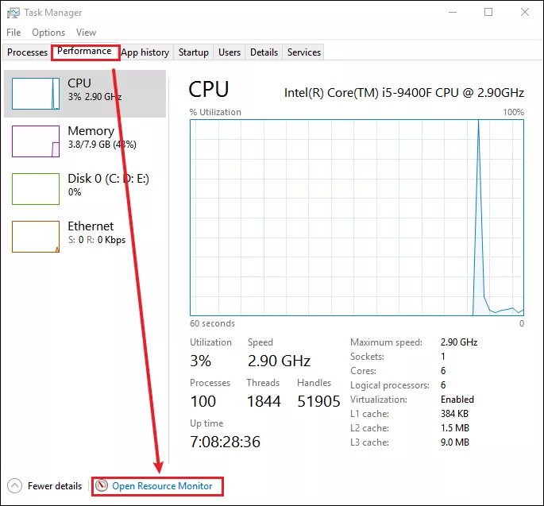
Task: Open the Services tab
Action: (x=304, y=52)
